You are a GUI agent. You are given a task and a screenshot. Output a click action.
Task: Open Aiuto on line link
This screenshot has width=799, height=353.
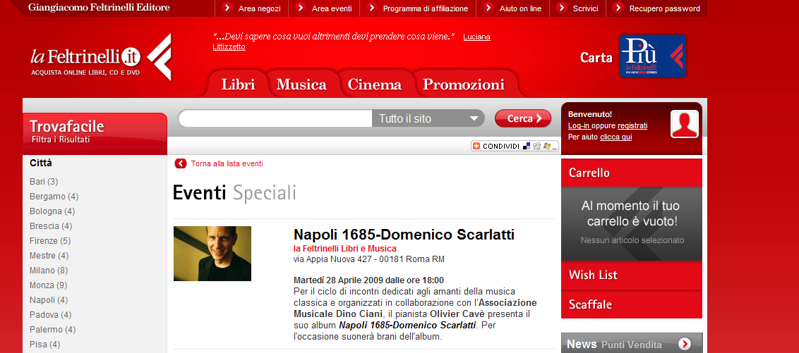click(520, 8)
